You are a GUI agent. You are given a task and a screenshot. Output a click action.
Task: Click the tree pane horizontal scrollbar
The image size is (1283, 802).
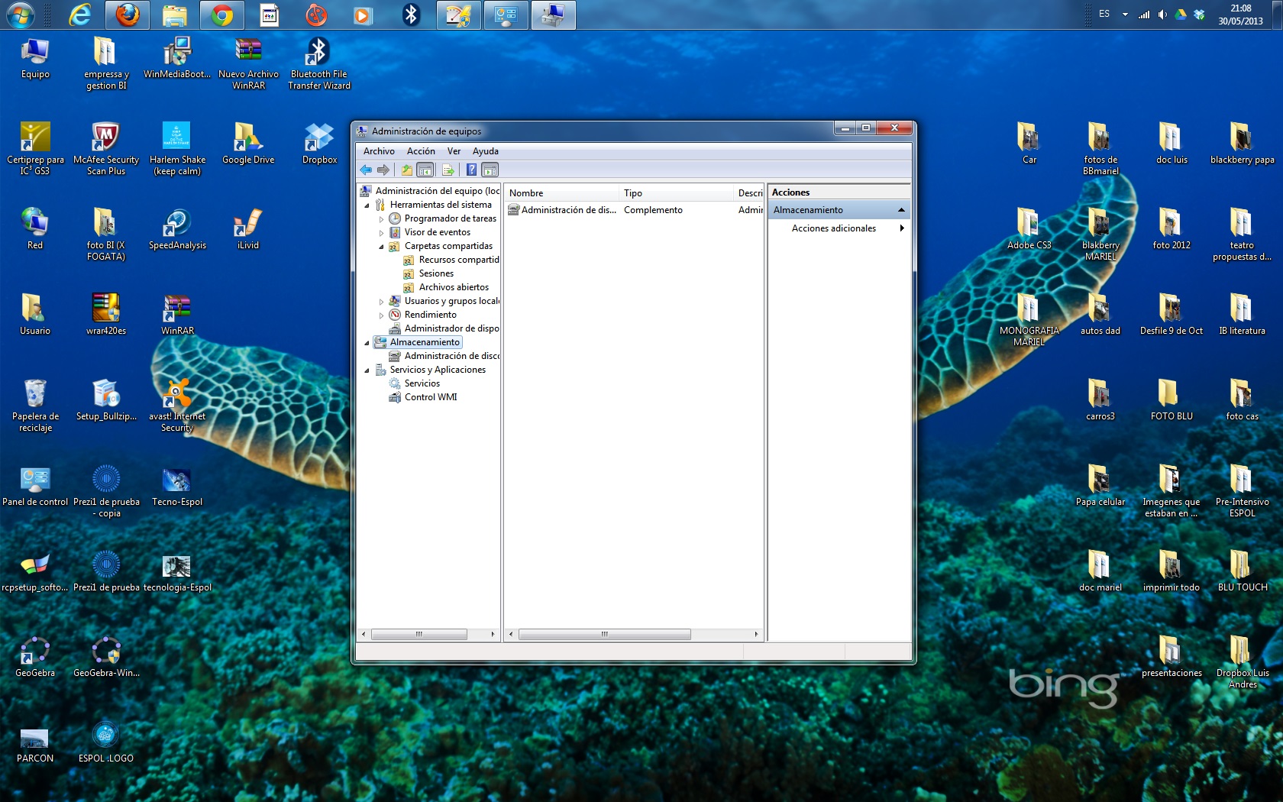tap(419, 634)
